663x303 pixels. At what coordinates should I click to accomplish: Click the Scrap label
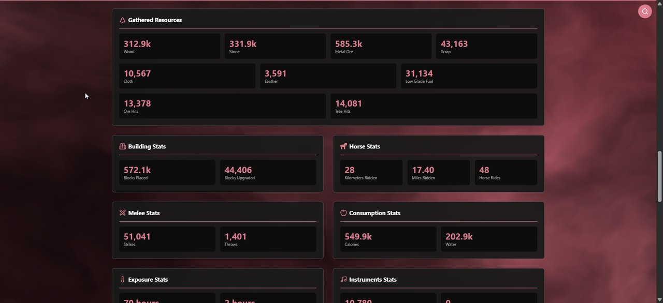coord(446,52)
